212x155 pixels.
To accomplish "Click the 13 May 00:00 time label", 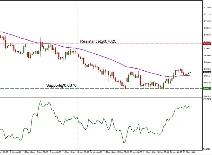I will pos(83,152).
